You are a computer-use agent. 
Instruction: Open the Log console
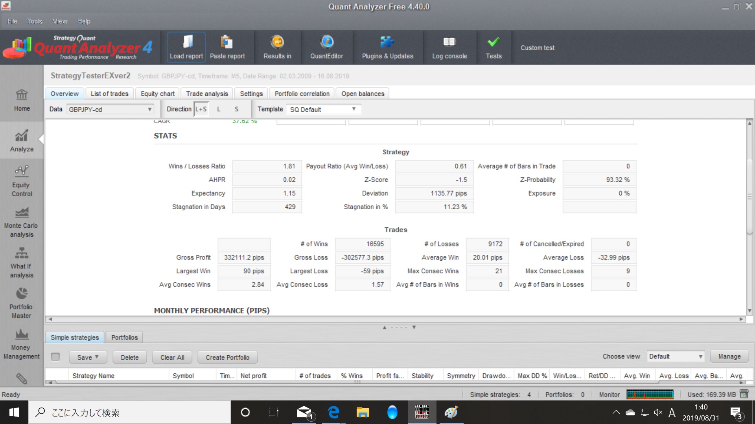[449, 47]
